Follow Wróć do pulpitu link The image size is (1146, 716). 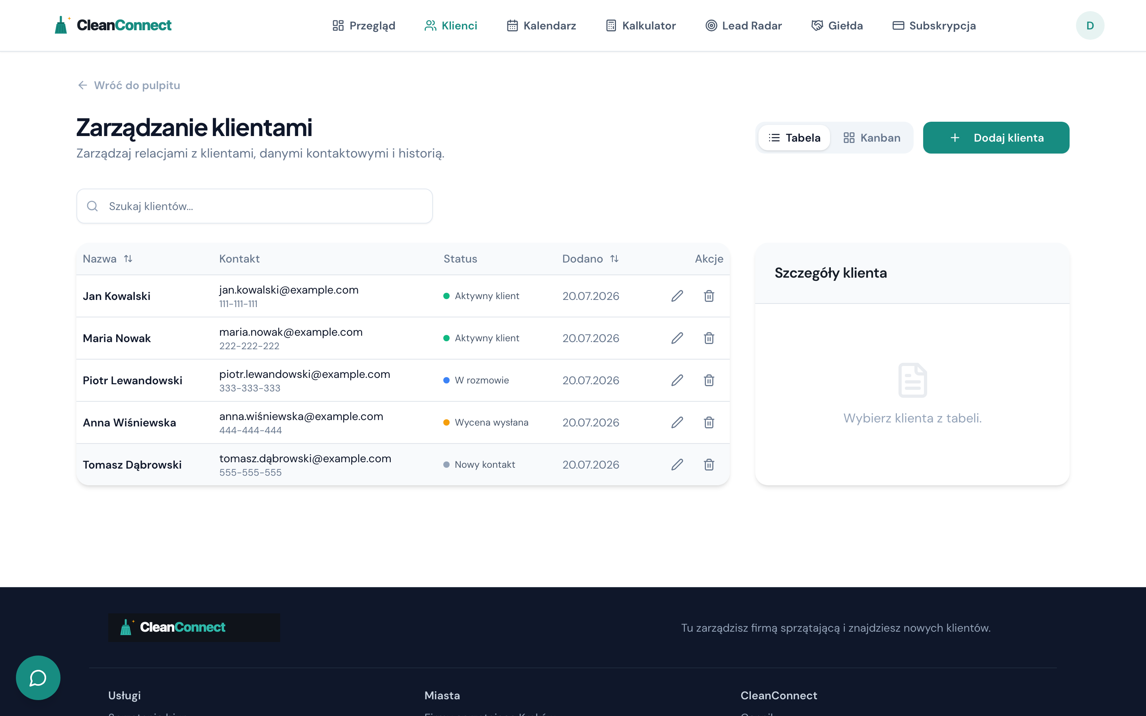coord(129,85)
